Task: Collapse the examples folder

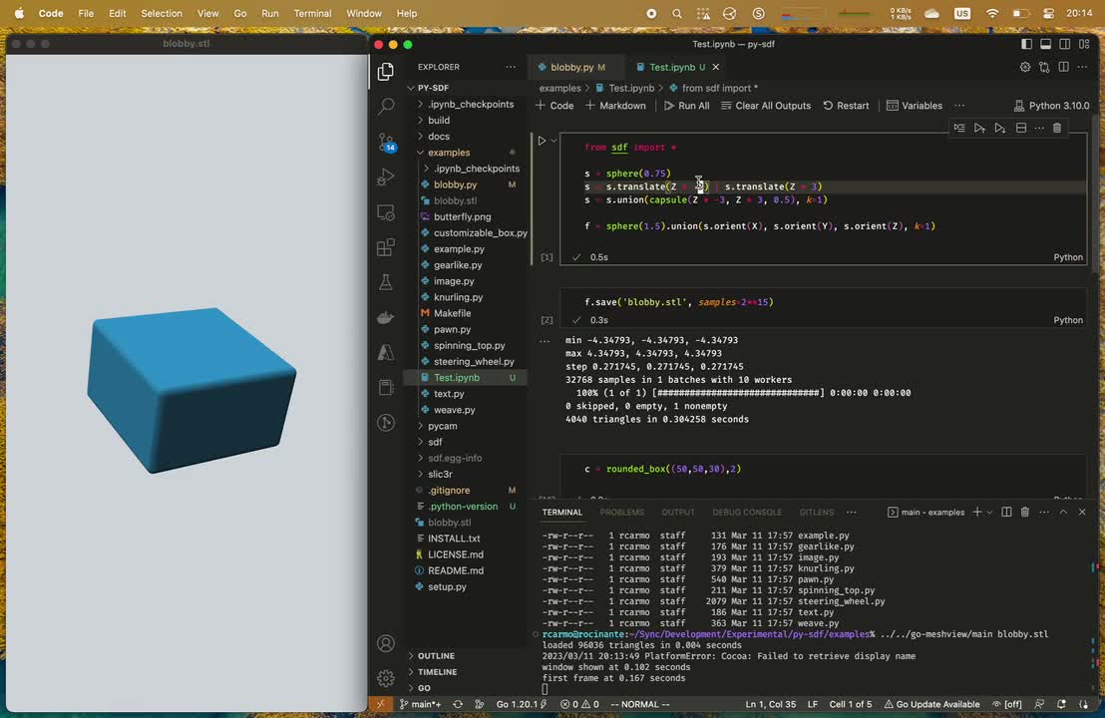Action: [x=448, y=153]
